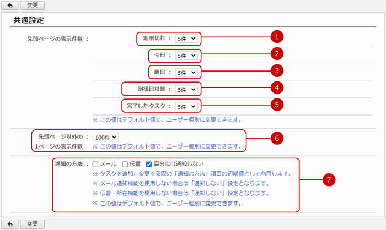The image size is (386, 230).
Task: Click the note about 伝言・所在機能
Action: [x=181, y=193]
